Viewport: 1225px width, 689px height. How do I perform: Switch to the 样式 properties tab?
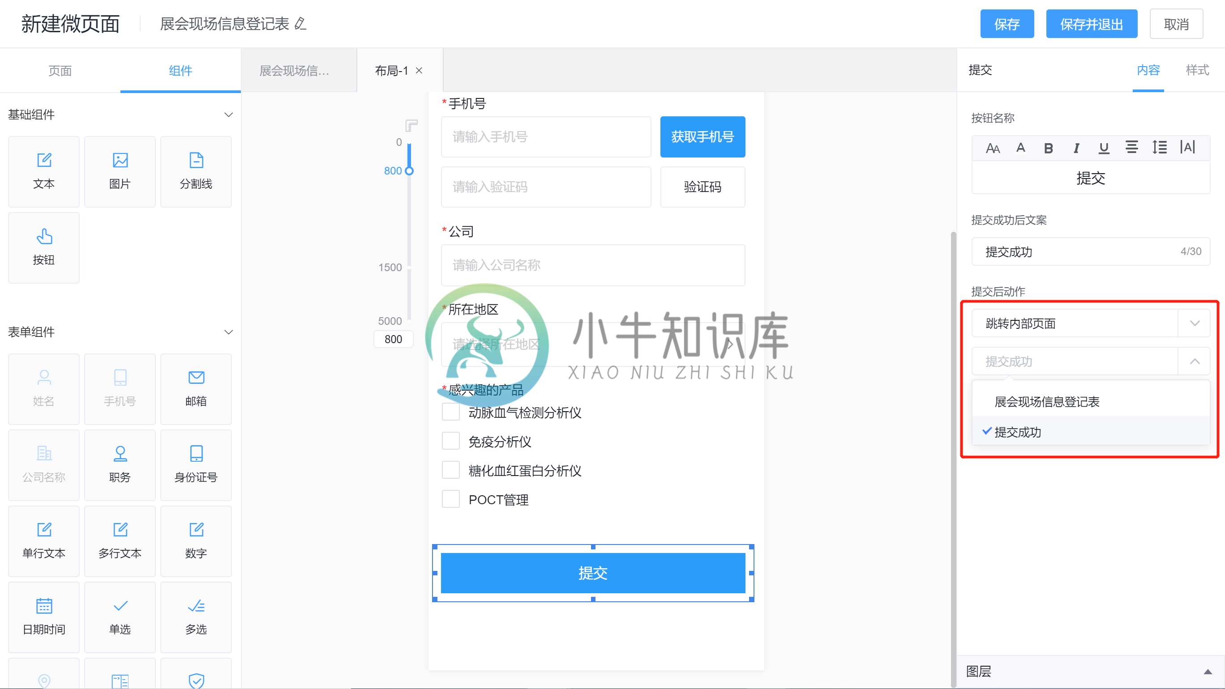pos(1197,70)
